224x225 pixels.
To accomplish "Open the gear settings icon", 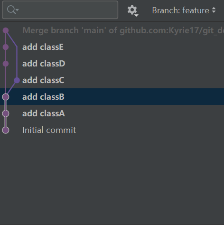I will [132, 10].
